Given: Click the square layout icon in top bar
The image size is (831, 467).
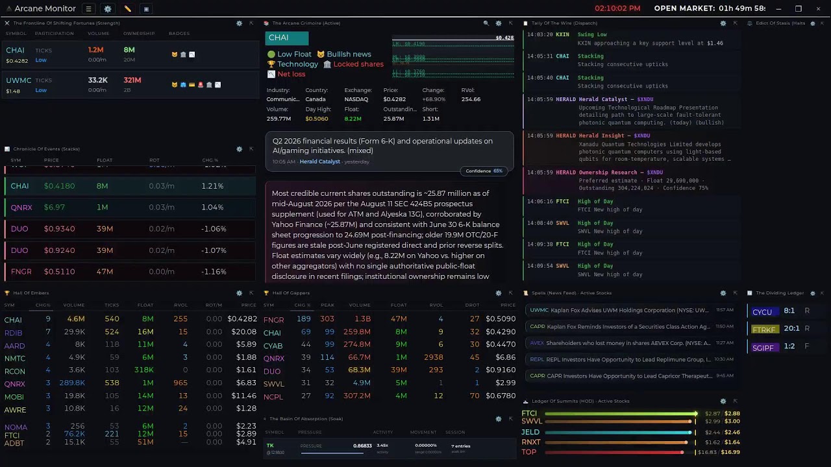Looking at the screenshot, I should tap(146, 9).
